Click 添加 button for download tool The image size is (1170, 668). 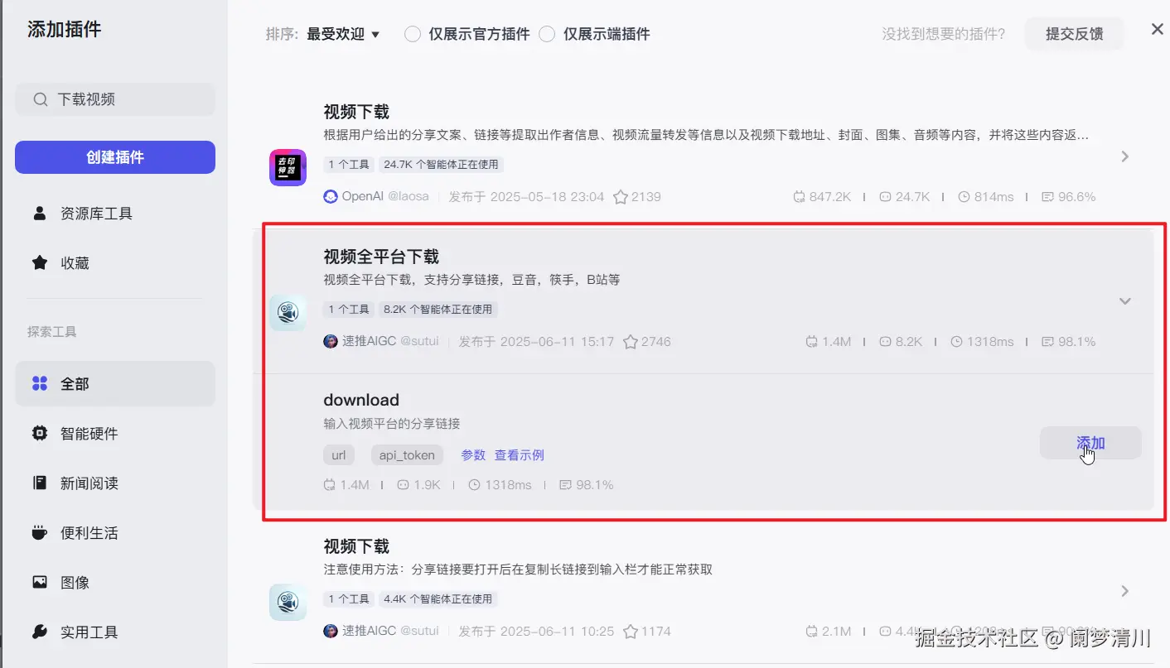1090,443
